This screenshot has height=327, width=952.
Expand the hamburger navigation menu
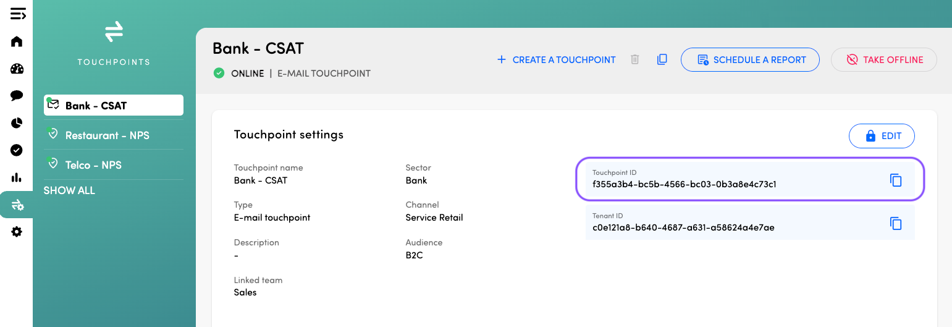tap(17, 14)
